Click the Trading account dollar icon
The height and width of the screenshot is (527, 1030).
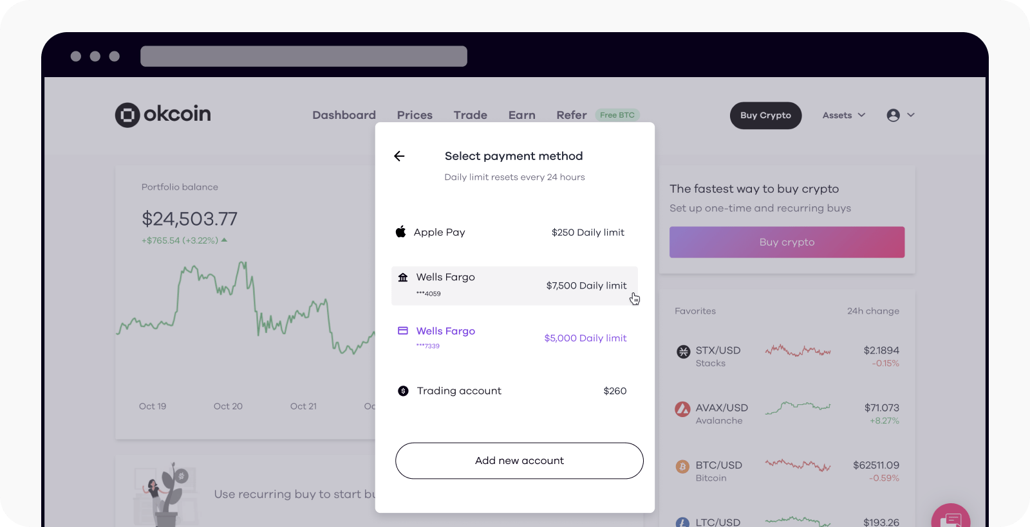pyautogui.click(x=403, y=391)
